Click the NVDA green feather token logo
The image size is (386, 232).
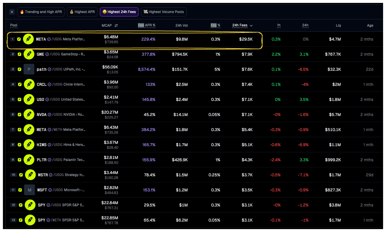tap(29, 114)
